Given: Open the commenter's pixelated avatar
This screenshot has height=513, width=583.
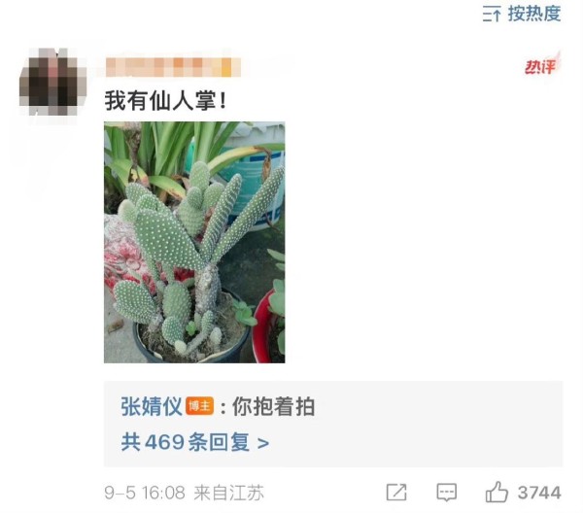Looking at the screenshot, I should tap(52, 82).
